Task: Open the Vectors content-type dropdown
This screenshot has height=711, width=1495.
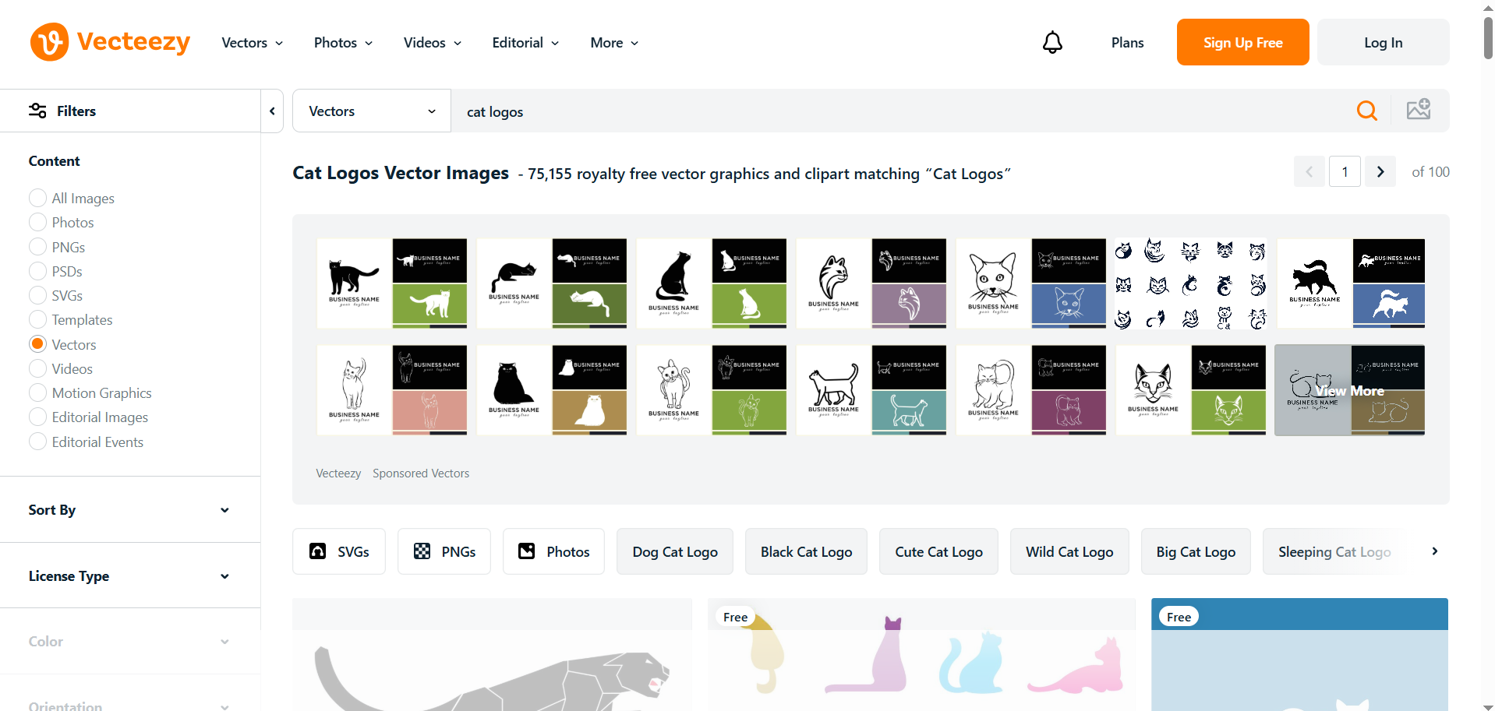Action: (x=371, y=111)
